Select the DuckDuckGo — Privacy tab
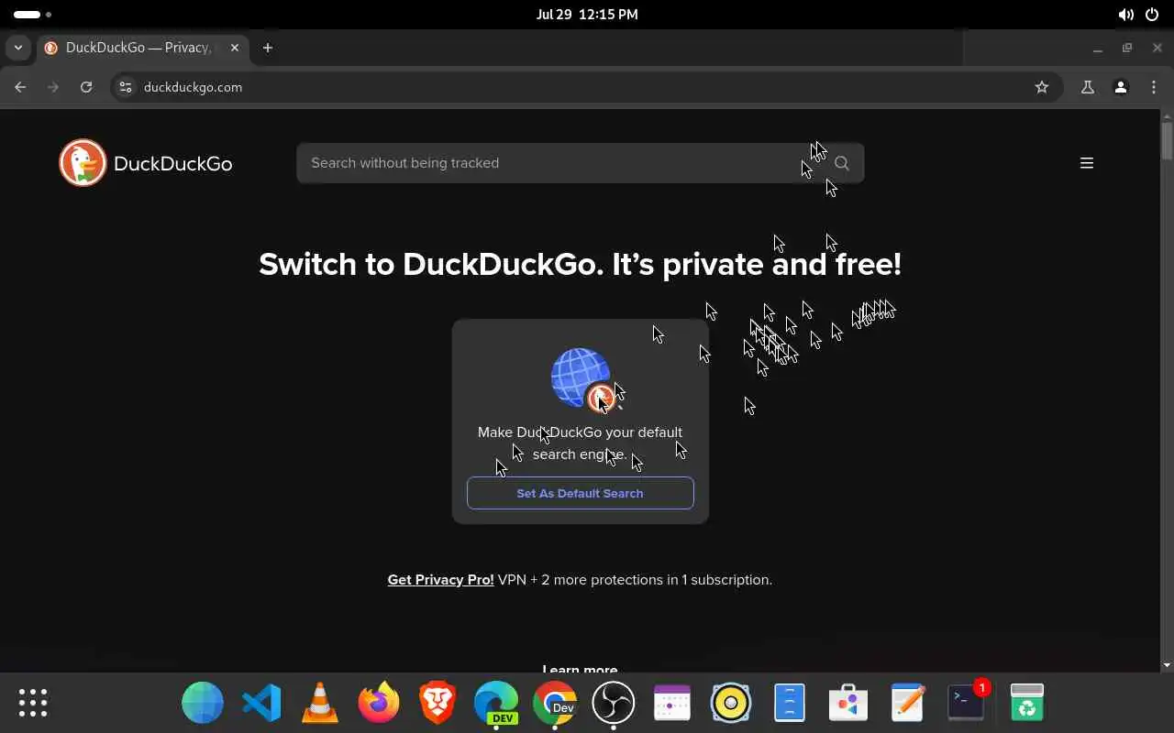Viewport: 1174px width, 733px height. coord(142,48)
